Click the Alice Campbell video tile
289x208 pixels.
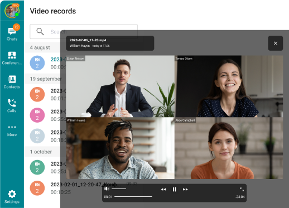[229, 148]
